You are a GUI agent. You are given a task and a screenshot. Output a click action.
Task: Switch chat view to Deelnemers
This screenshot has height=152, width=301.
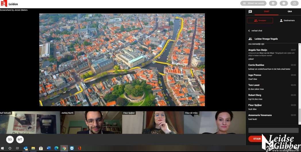[287, 21]
